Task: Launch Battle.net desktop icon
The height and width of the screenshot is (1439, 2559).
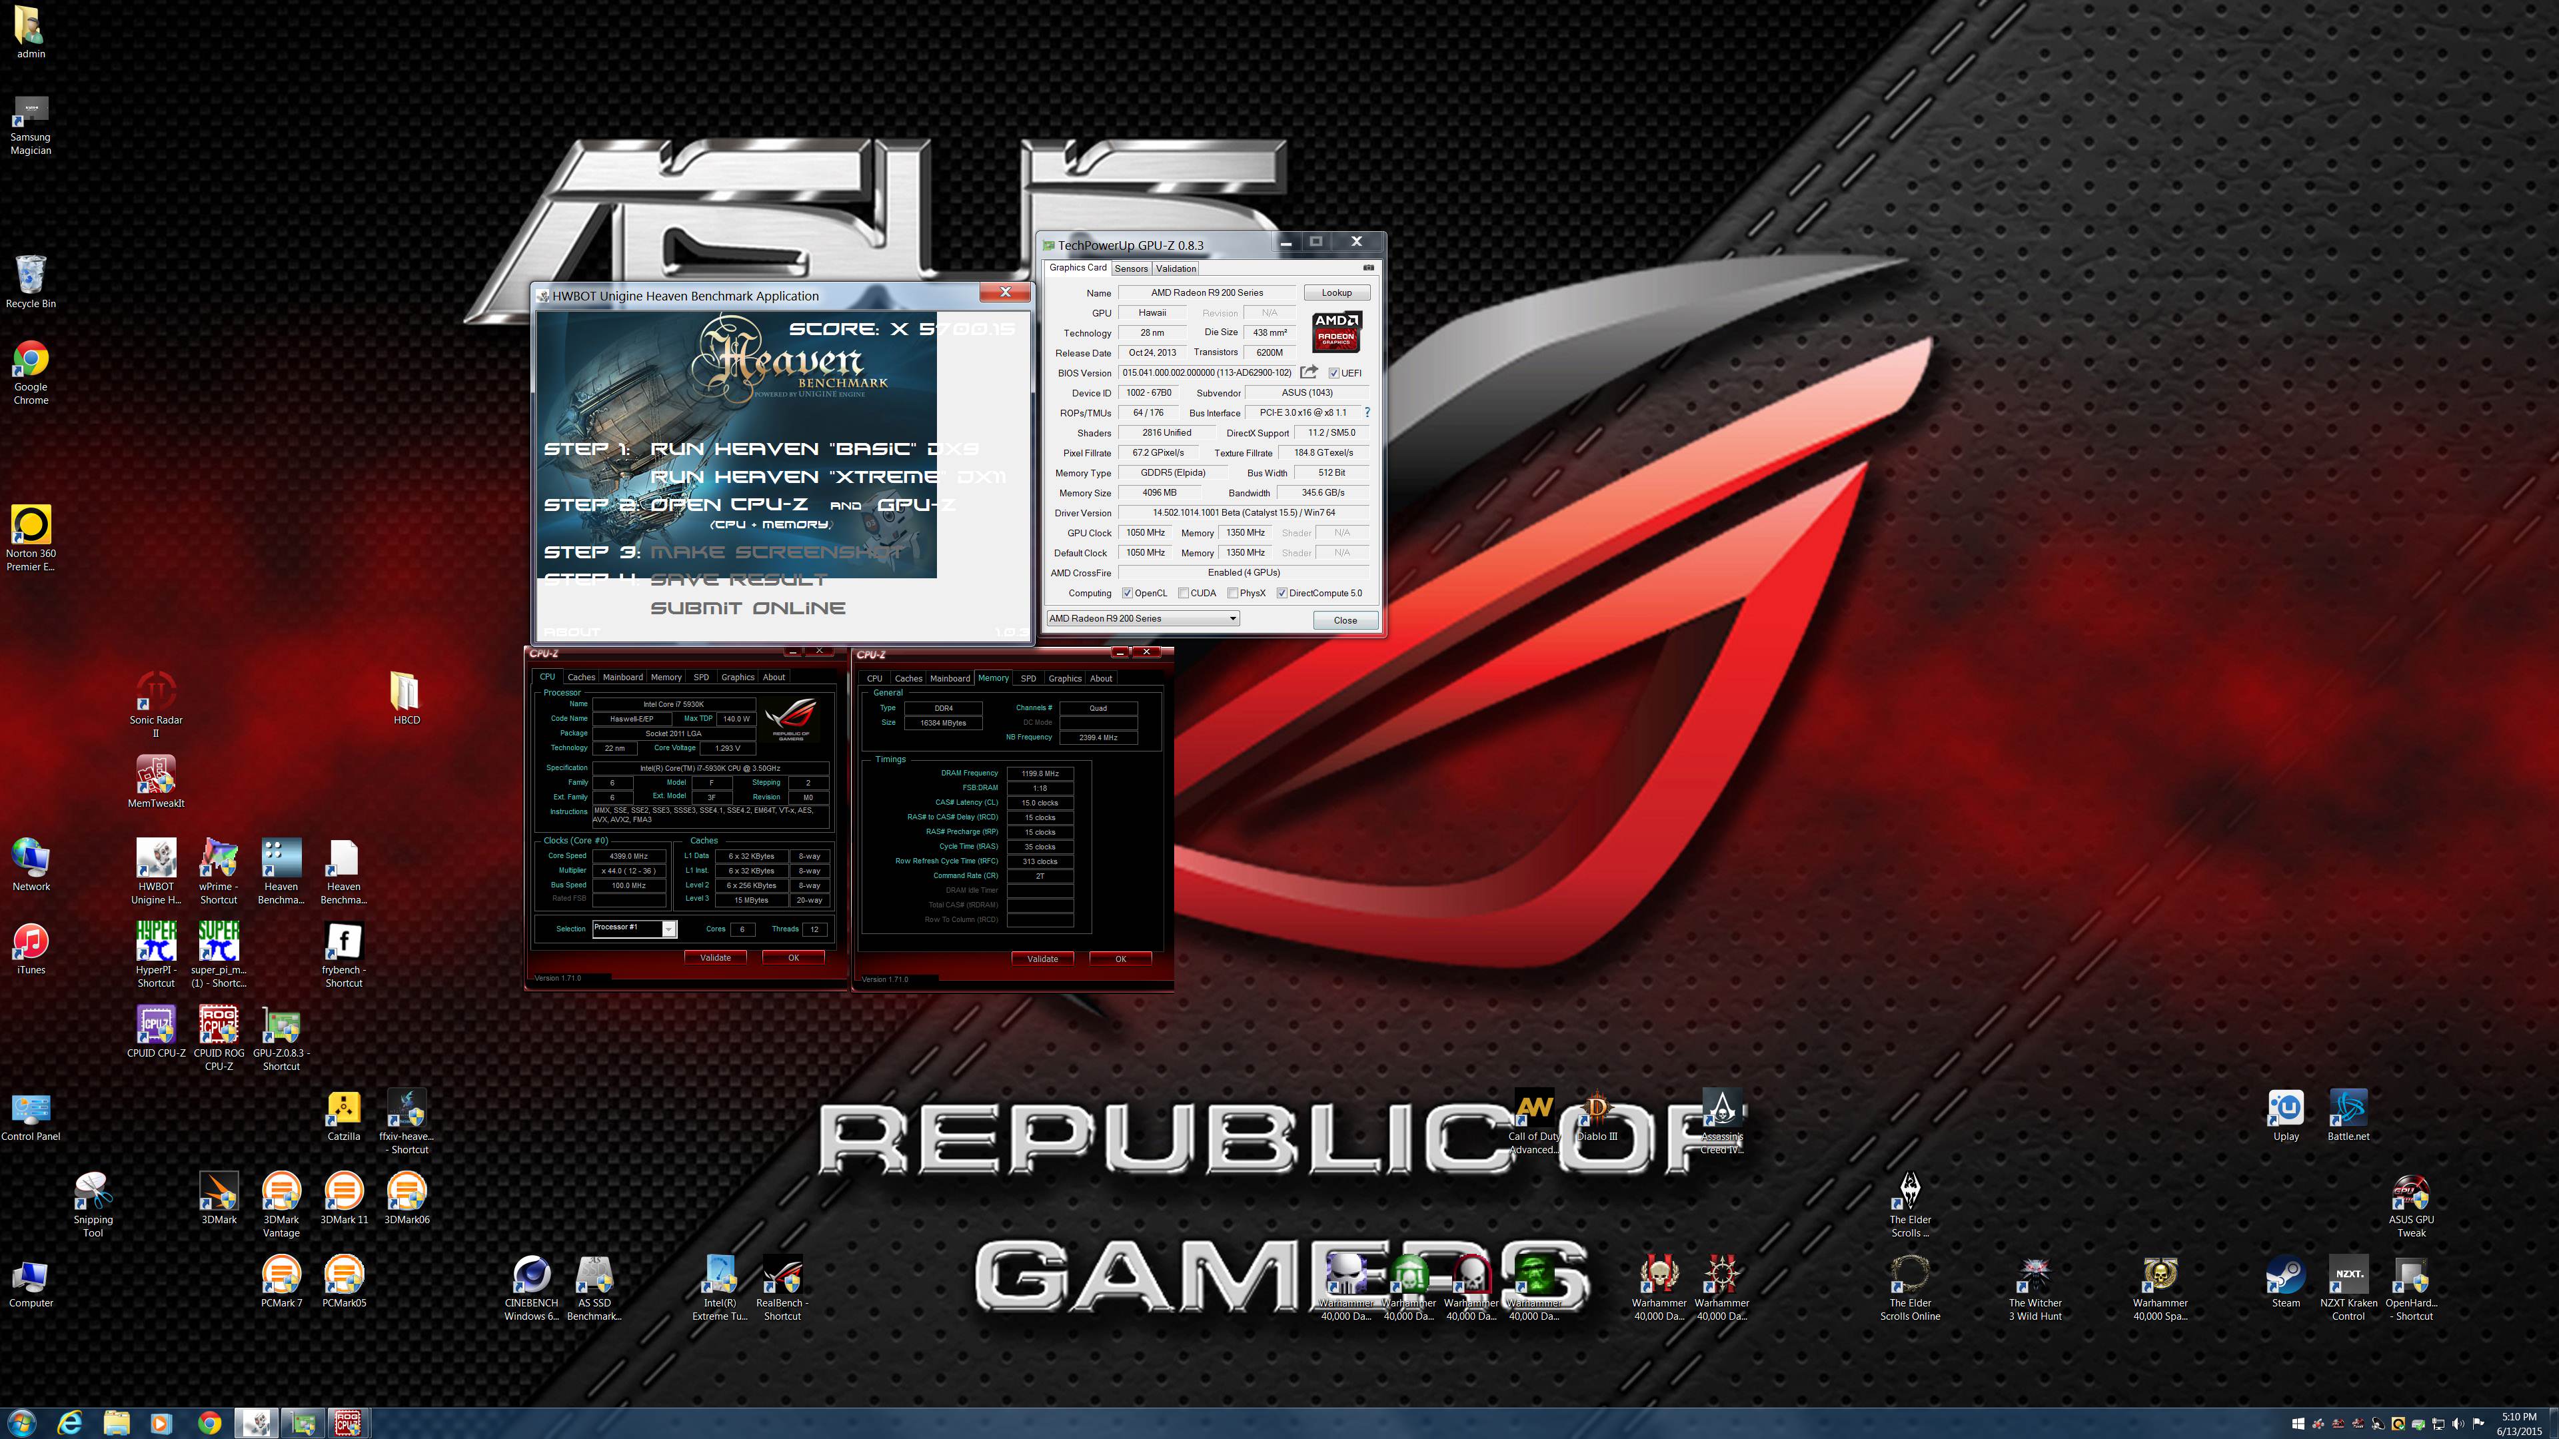Action: pos(2348,1115)
